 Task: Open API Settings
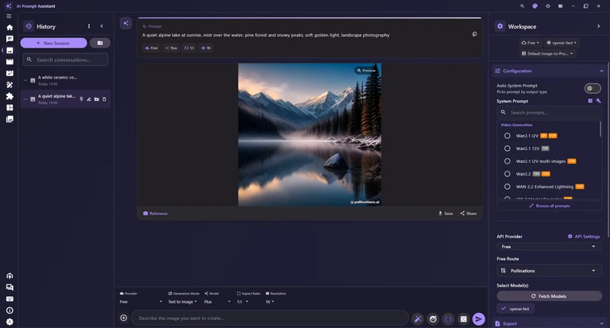point(584,236)
